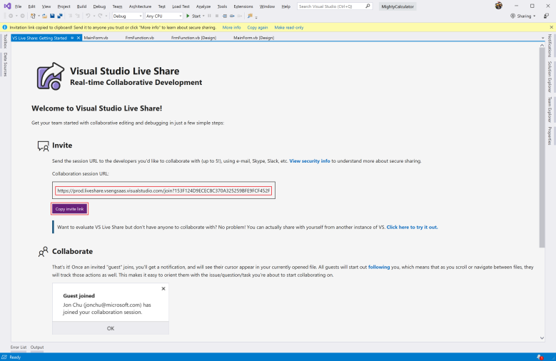
Task: Click the 'following' hyperlink in Collaborate text
Action: (x=379, y=267)
